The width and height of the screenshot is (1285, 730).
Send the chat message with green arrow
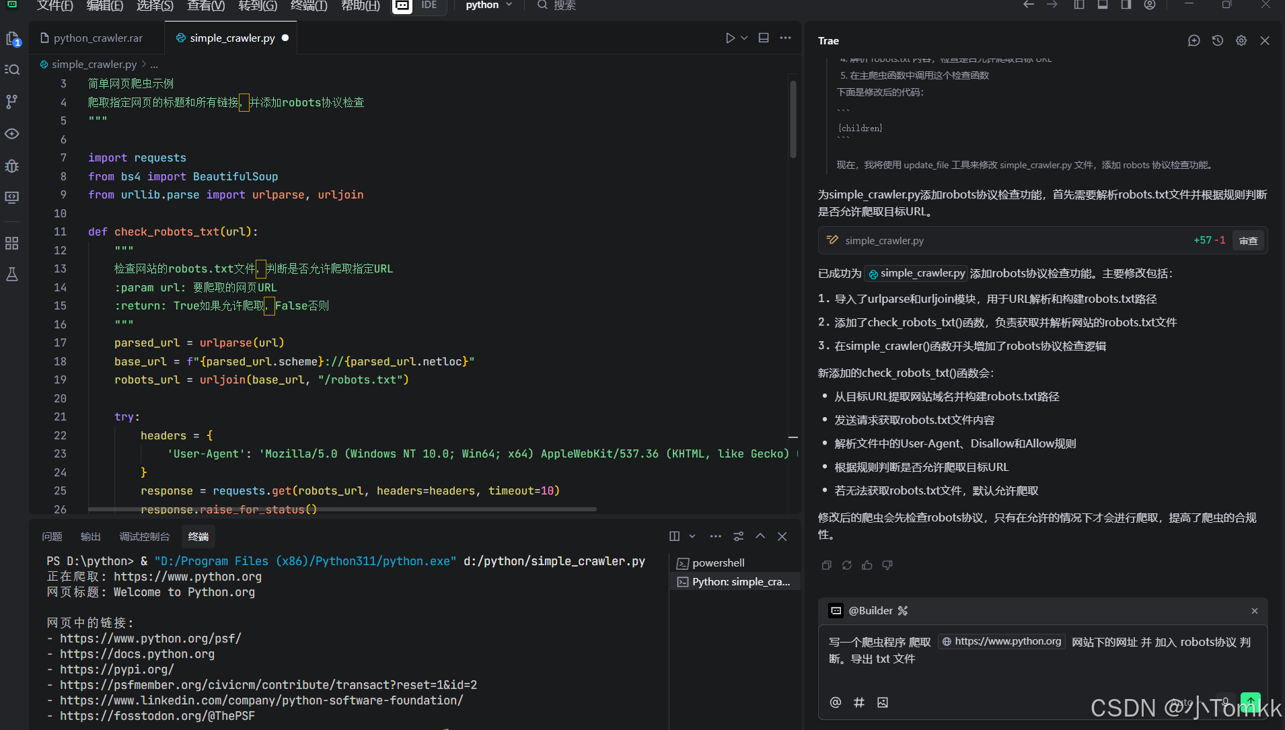pos(1251,702)
